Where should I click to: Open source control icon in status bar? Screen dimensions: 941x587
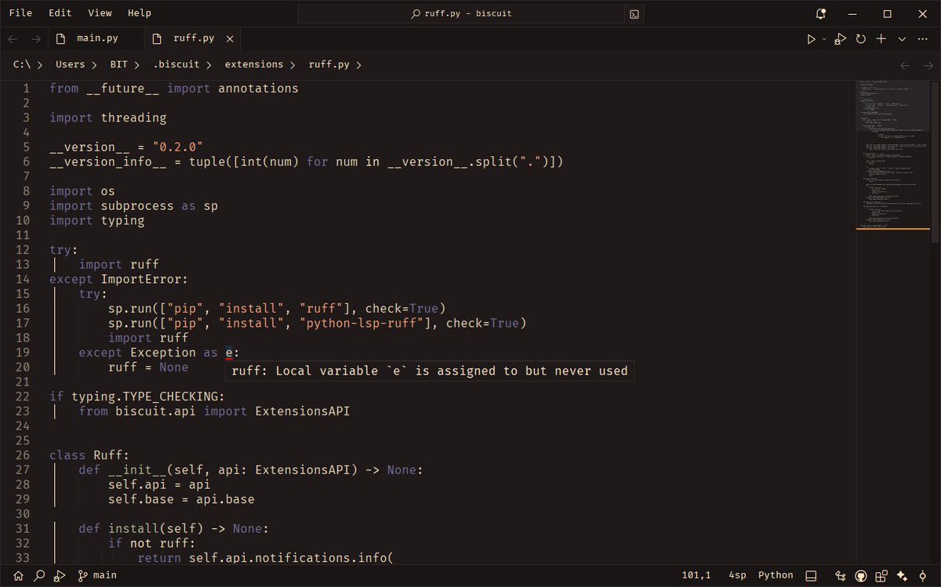tap(840, 575)
